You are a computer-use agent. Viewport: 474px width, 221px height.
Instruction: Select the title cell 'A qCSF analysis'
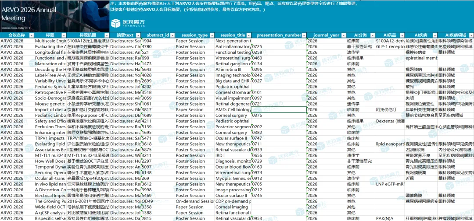50,213
